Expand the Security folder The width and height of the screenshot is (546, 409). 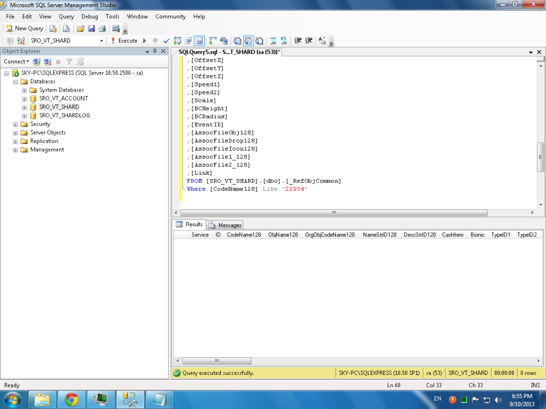(15, 125)
